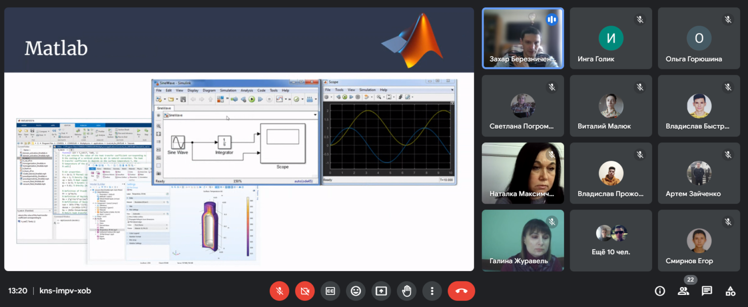The height and width of the screenshot is (307, 748).
Task: Open the Activities shapes icon
Action: pos(730,291)
